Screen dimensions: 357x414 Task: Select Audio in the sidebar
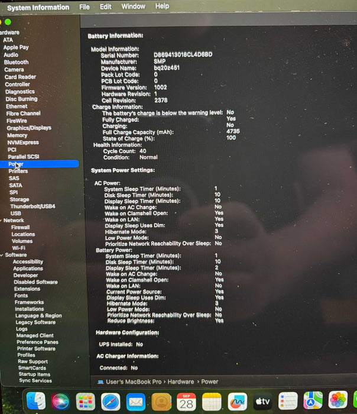11,54
